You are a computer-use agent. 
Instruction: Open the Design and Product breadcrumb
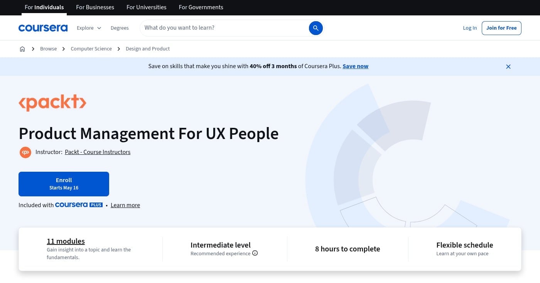[x=148, y=49]
